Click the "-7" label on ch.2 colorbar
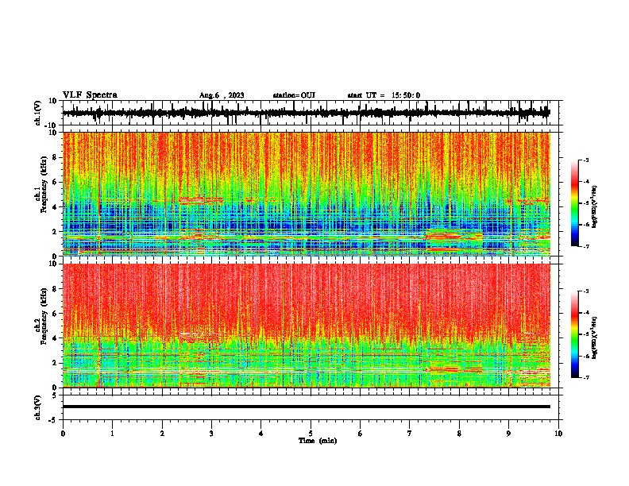The width and height of the screenshot is (629, 486). [585, 377]
